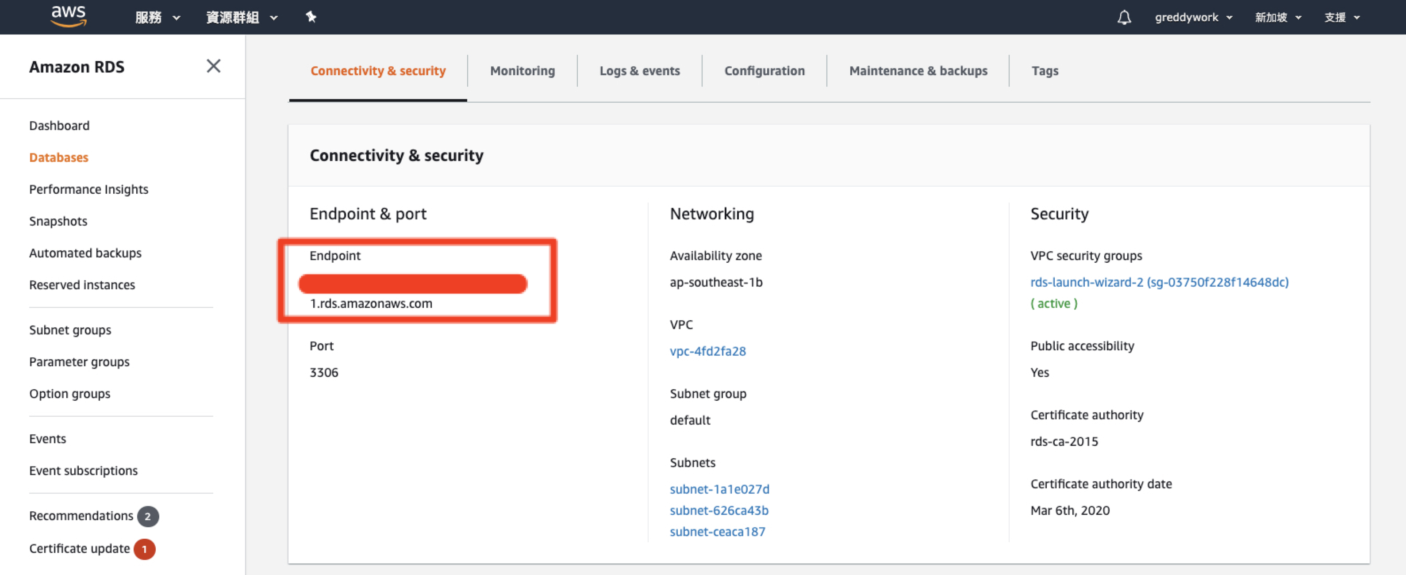Open the notifications bell icon
The image size is (1406, 575).
point(1124,17)
